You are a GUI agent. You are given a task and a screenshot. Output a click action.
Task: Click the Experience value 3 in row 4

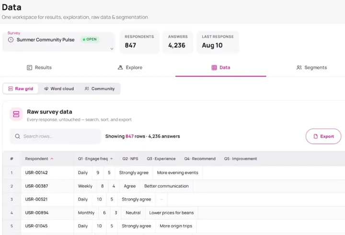click(116, 213)
